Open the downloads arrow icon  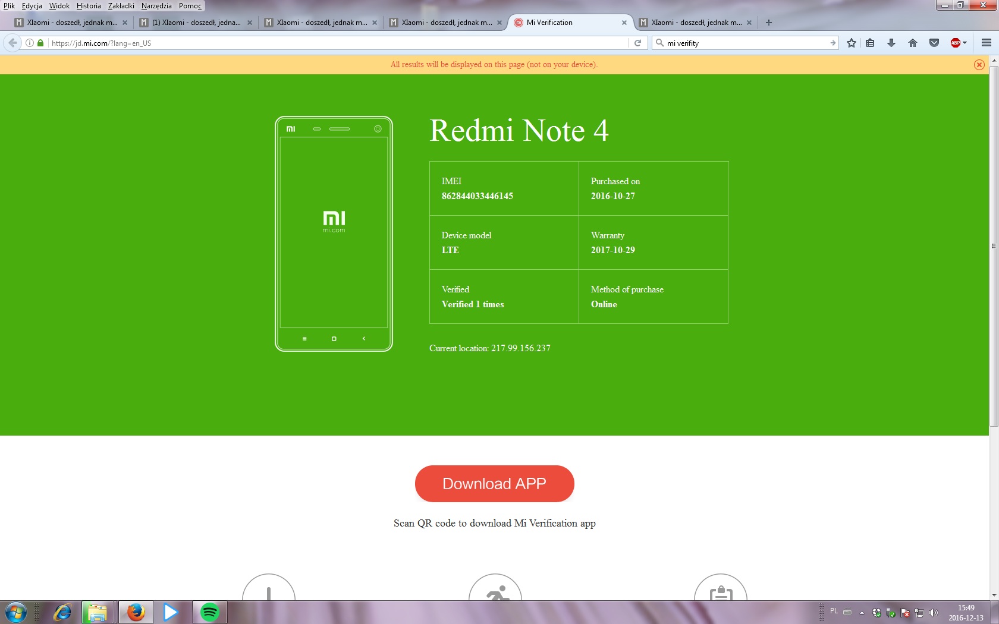coord(891,43)
